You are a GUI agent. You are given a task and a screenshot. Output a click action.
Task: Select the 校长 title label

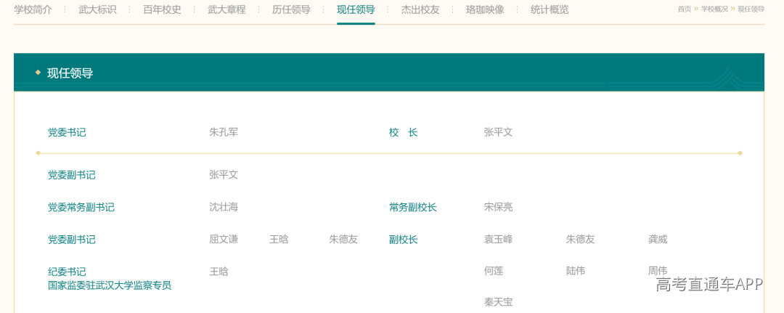(x=404, y=132)
